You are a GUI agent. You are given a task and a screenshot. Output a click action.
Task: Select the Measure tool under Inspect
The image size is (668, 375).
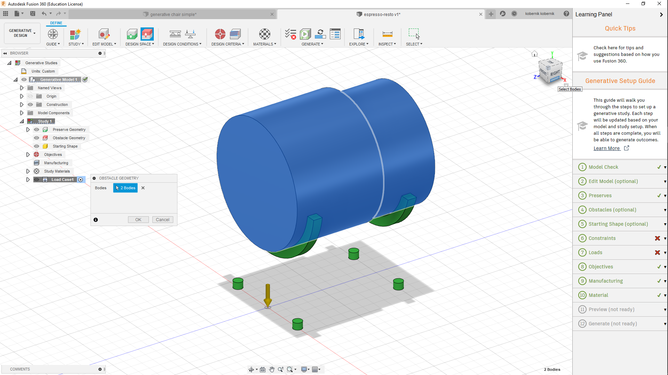[387, 34]
